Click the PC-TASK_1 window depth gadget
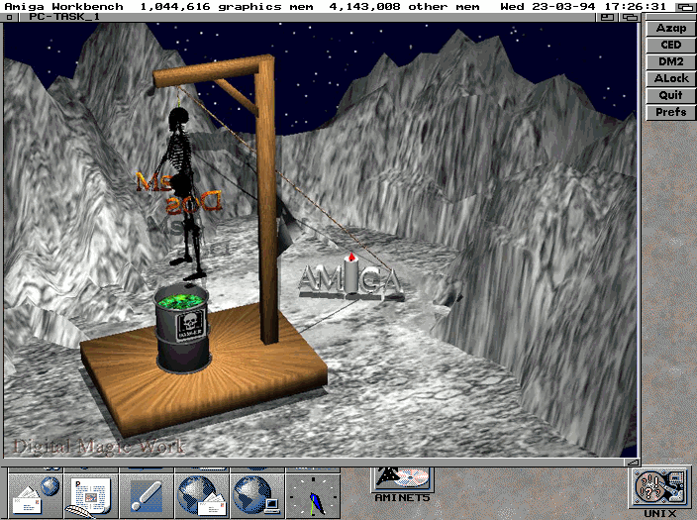 point(630,18)
